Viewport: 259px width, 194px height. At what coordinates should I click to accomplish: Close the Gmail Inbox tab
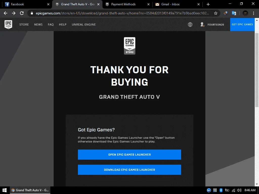click(199, 4)
